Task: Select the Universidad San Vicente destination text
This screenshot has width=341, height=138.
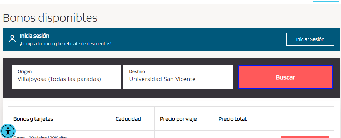Action: (x=162, y=79)
